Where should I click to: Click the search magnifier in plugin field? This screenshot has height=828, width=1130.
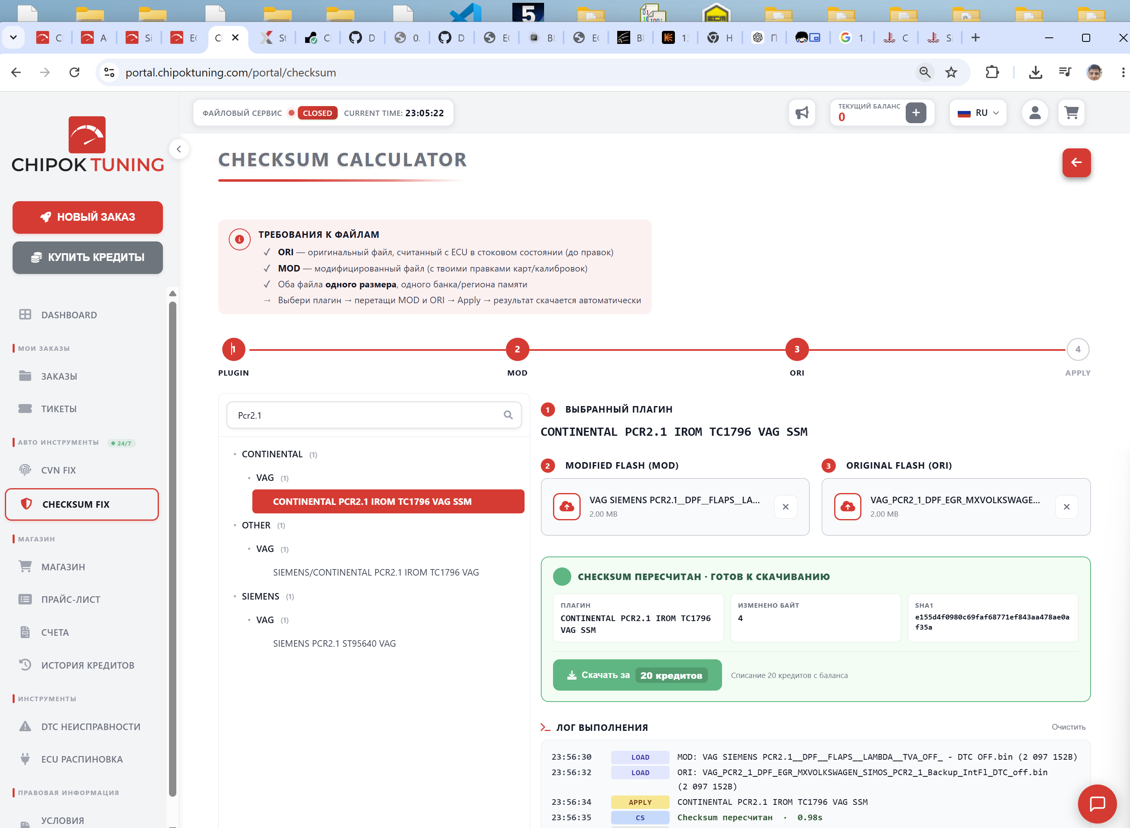(x=508, y=415)
